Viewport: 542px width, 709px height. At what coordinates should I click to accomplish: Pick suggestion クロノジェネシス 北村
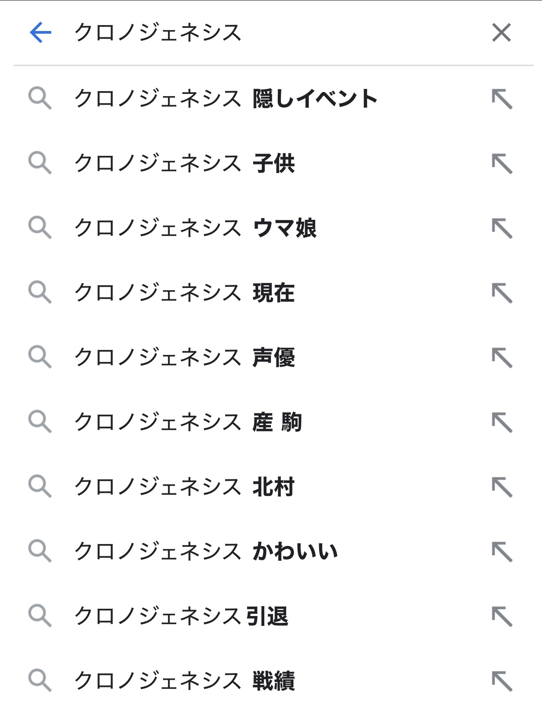[x=184, y=487]
